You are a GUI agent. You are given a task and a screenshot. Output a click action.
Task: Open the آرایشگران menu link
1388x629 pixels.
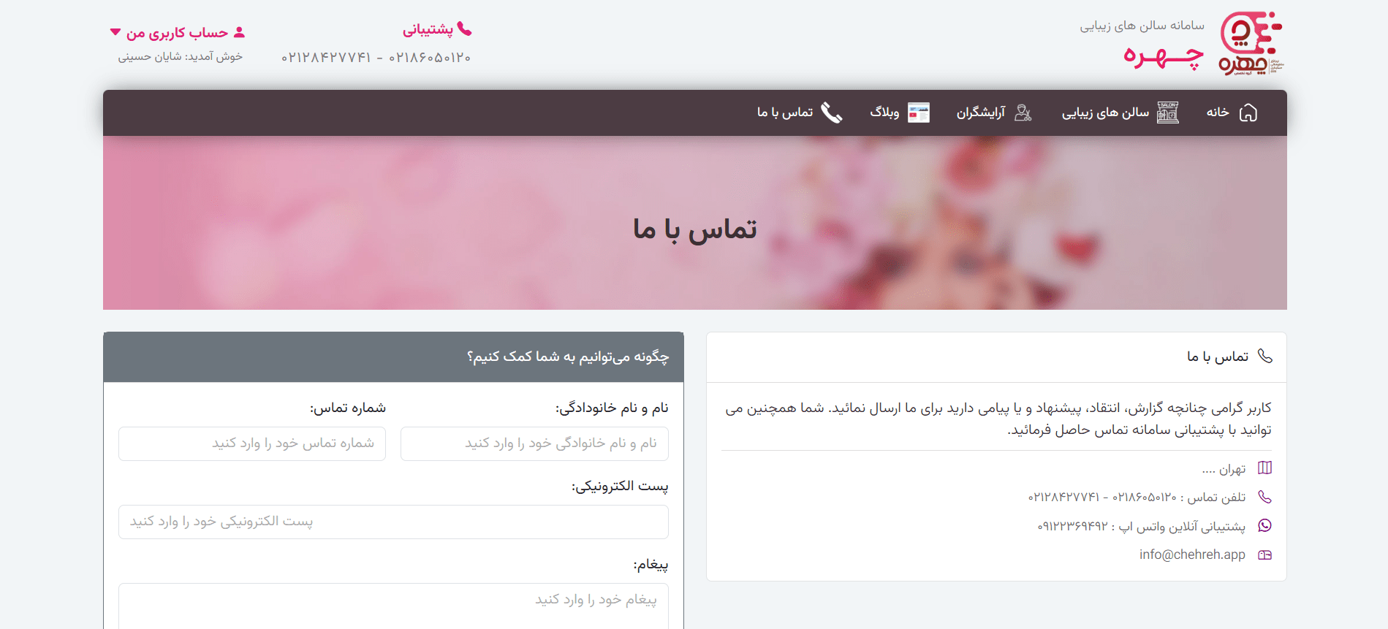[x=980, y=113]
